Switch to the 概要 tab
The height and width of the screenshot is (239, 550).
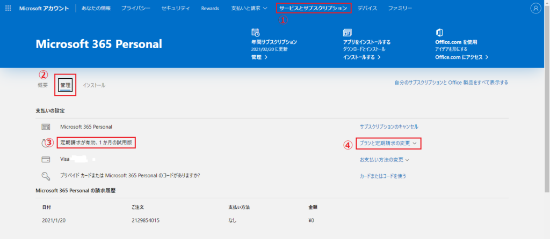tap(43, 85)
